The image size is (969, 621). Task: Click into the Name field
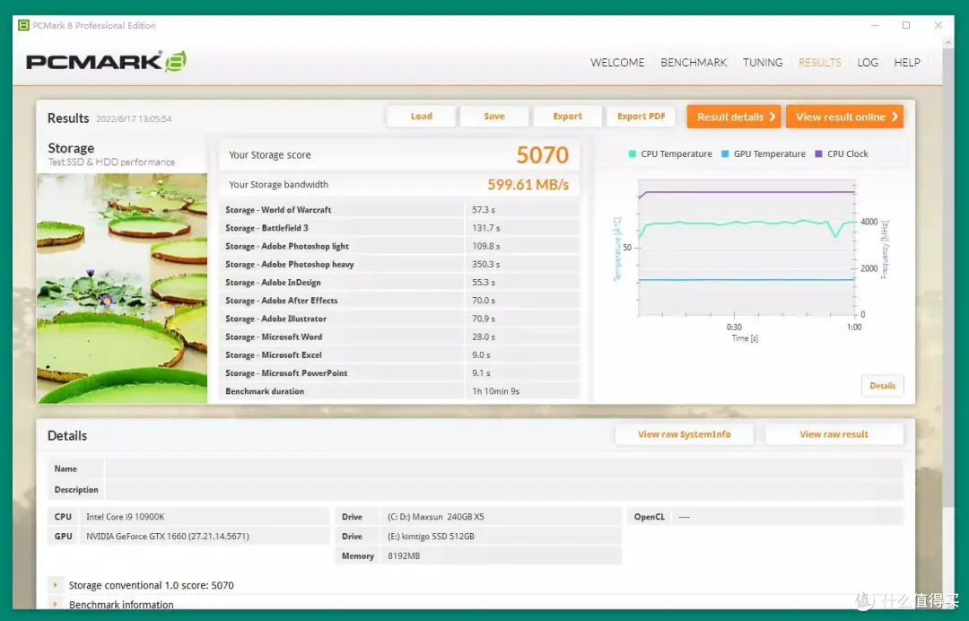(x=503, y=468)
